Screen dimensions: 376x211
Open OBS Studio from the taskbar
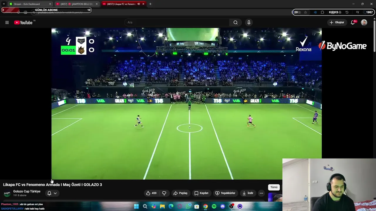click(x=231, y=207)
